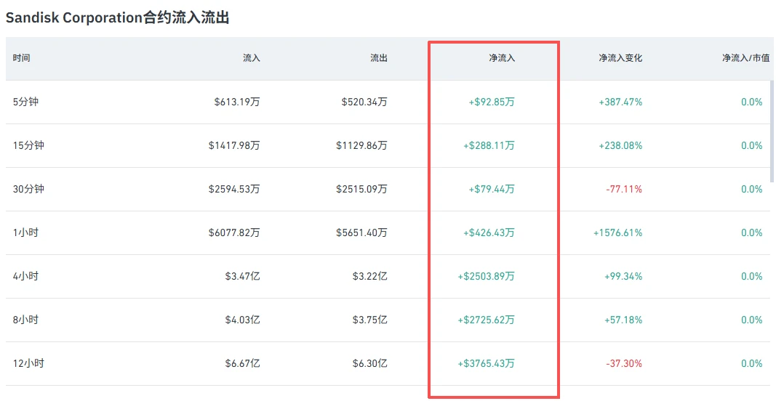This screenshot has width=776, height=401.
Task: Select the 15分钟 row label
Action: click(x=28, y=145)
